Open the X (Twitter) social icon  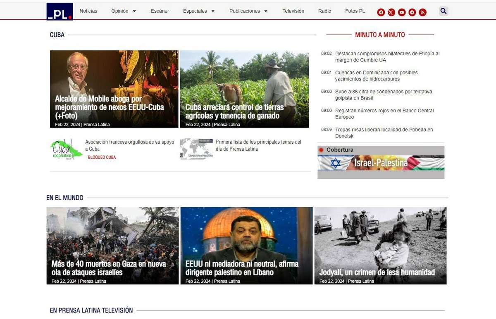391,12
